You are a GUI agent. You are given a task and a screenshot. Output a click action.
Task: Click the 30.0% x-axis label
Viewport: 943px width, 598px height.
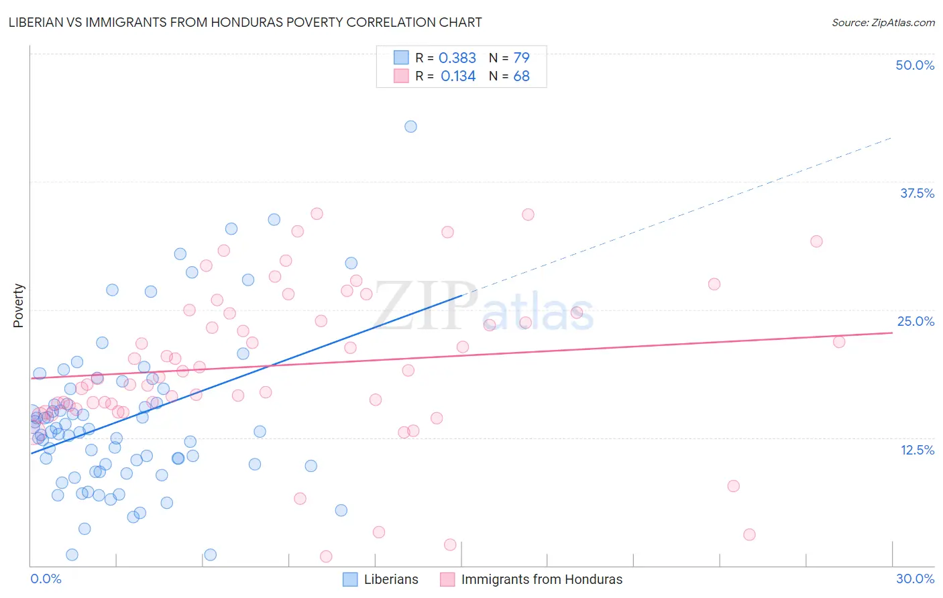915,579
